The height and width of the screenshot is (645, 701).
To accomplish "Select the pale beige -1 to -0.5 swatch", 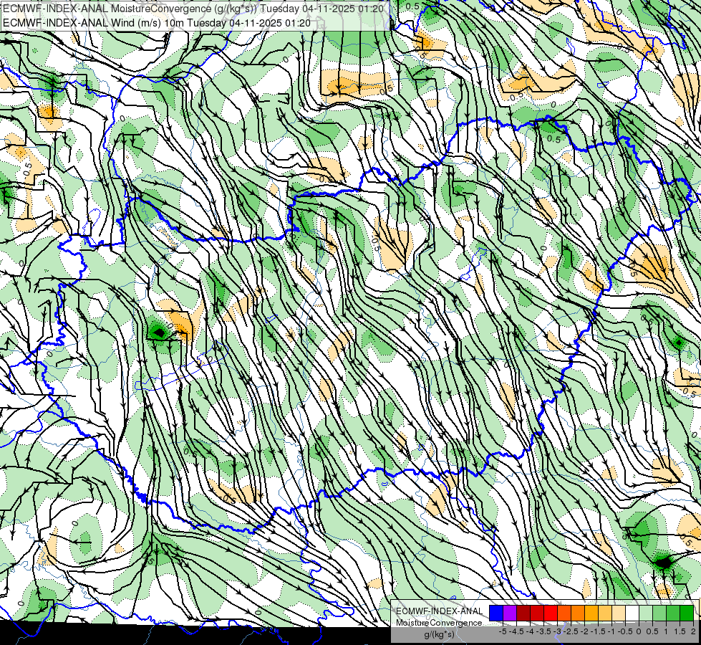I will [x=619, y=613].
